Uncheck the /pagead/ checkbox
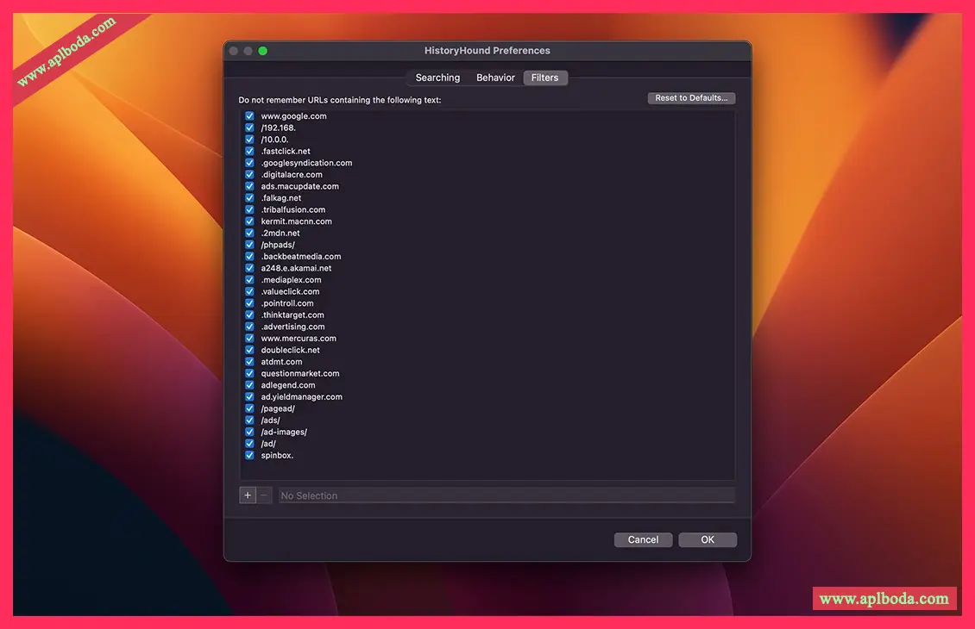This screenshot has width=975, height=629. (x=249, y=408)
